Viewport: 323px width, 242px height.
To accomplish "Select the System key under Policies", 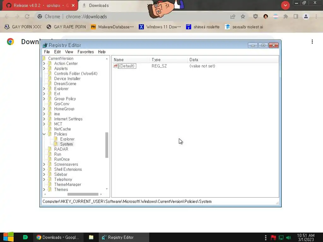I will [66, 144].
